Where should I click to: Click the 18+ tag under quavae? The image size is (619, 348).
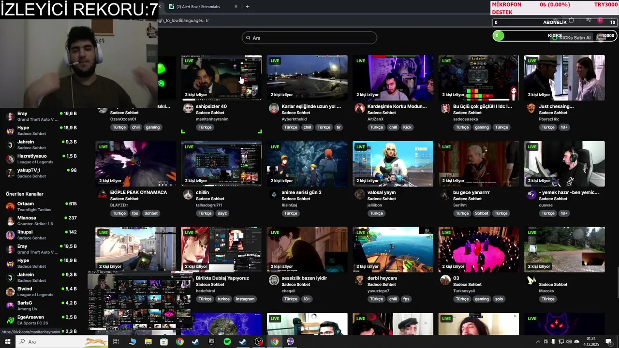coord(564,213)
